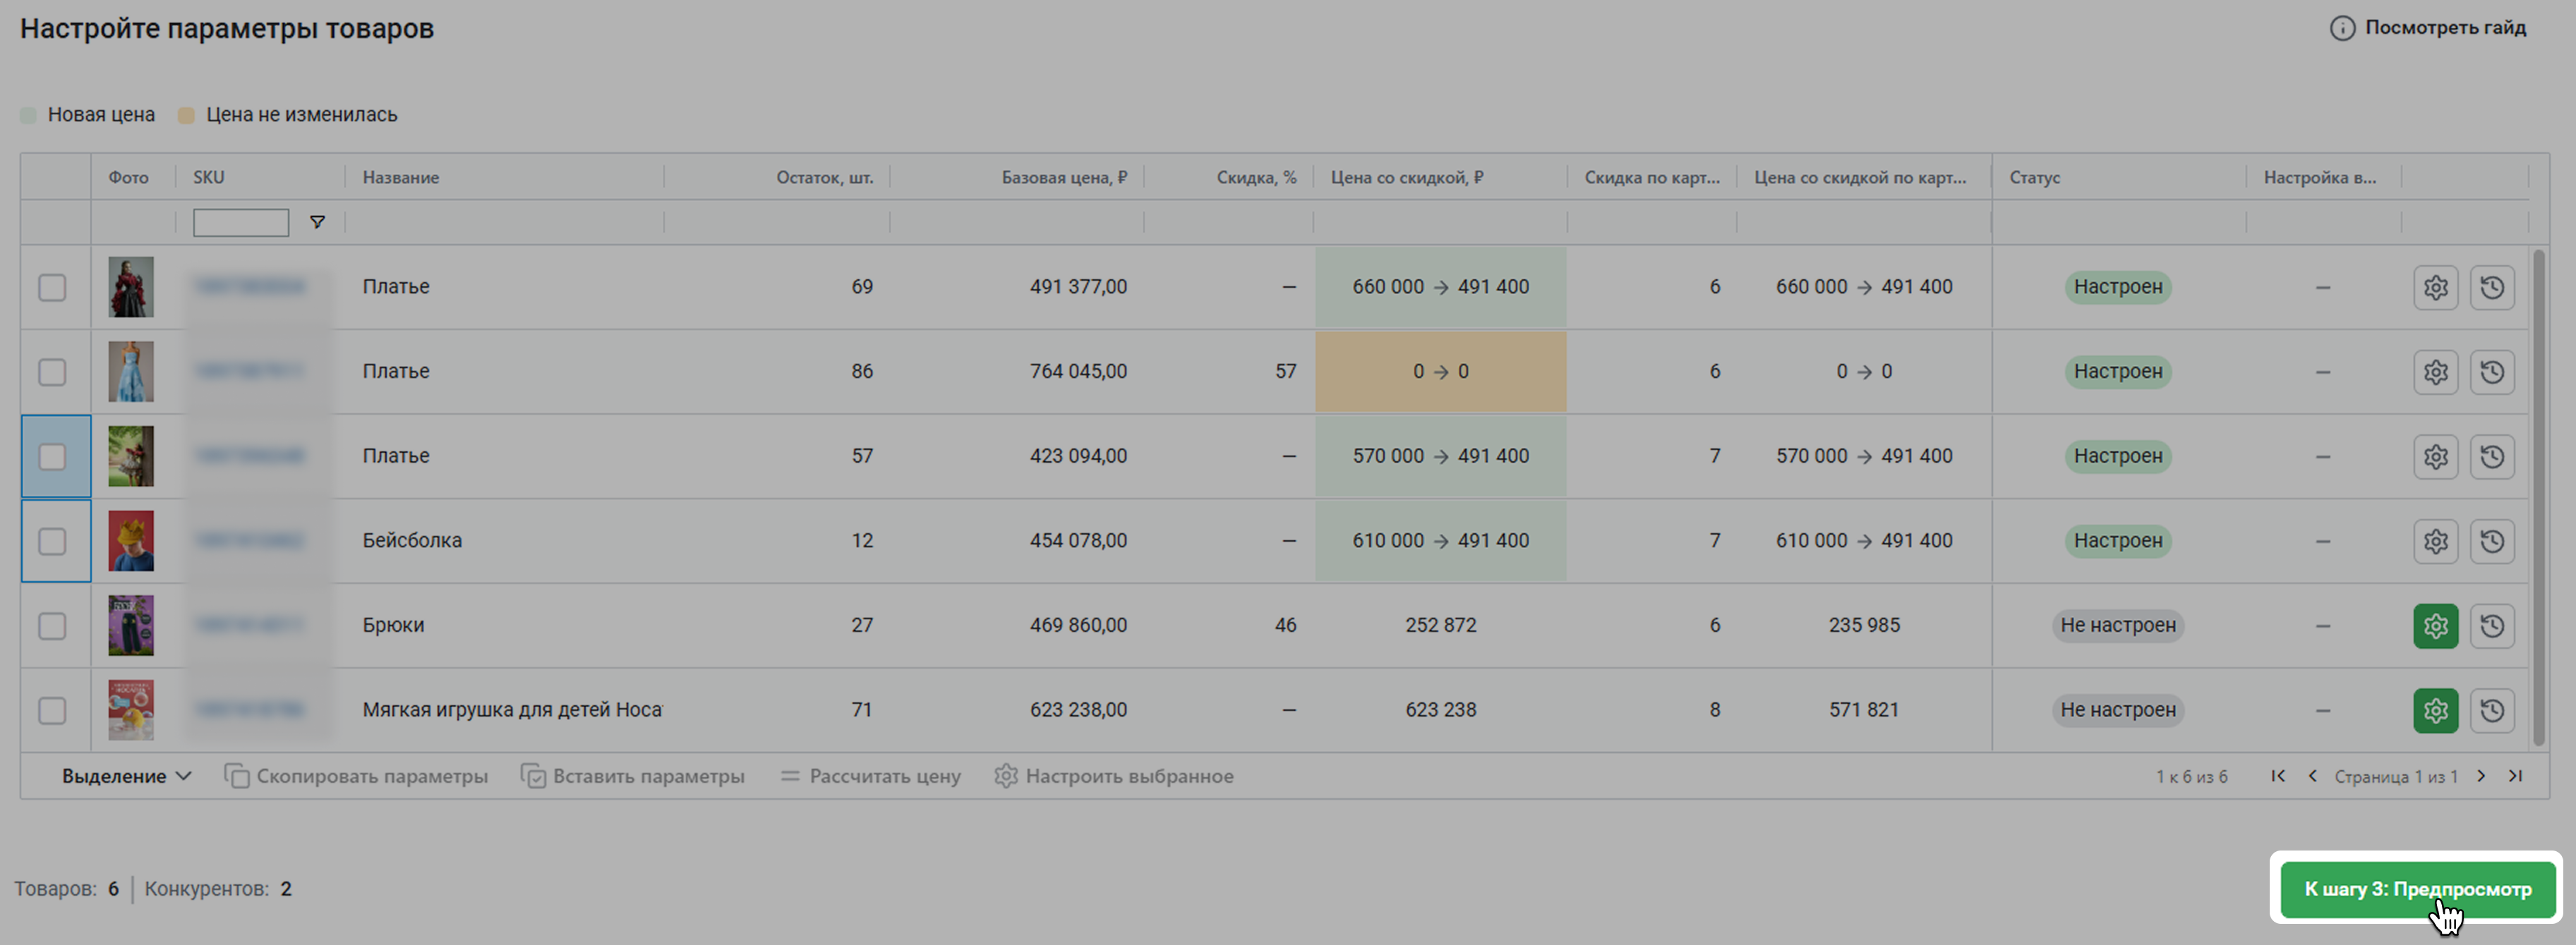The height and width of the screenshot is (945, 2576).
Task: Expand the Выделение dropdown
Action: (126, 776)
